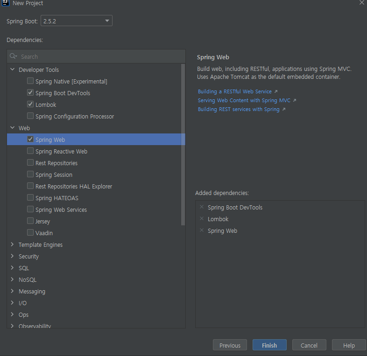Uncheck Spring Boot DevTools checkbox
This screenshot has width=367, height=356.
(30, 93)
